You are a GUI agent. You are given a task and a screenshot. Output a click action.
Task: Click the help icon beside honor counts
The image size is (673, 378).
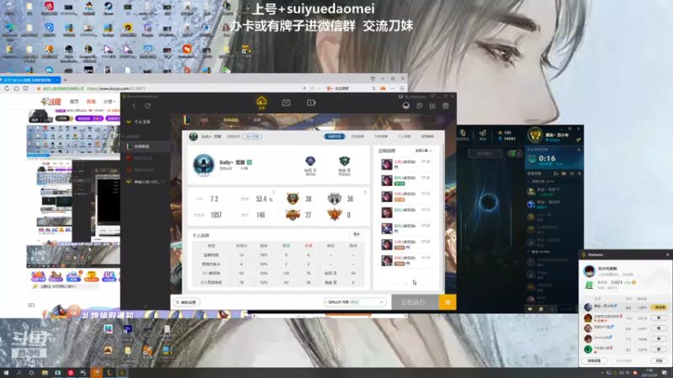(x=365, y=193)
